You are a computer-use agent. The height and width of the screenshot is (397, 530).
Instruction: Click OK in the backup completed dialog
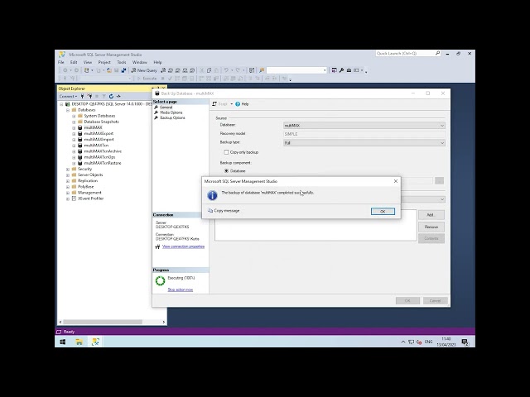(x=383, y=212)
